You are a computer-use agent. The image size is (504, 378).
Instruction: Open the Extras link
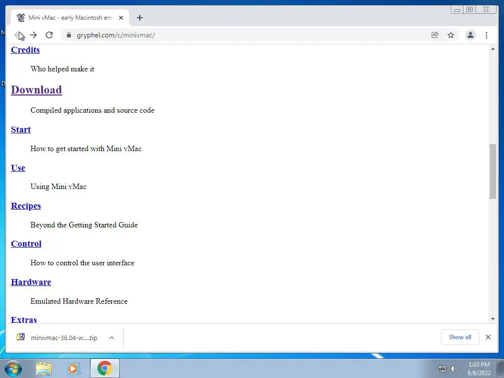coord(24,320)
